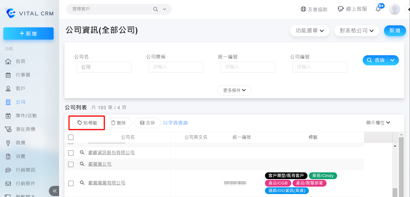The height and width of the screenshot is (197, 410).
Task: Collapse the sidebar with double-chevron icon
Action: (x=54, y=191)
